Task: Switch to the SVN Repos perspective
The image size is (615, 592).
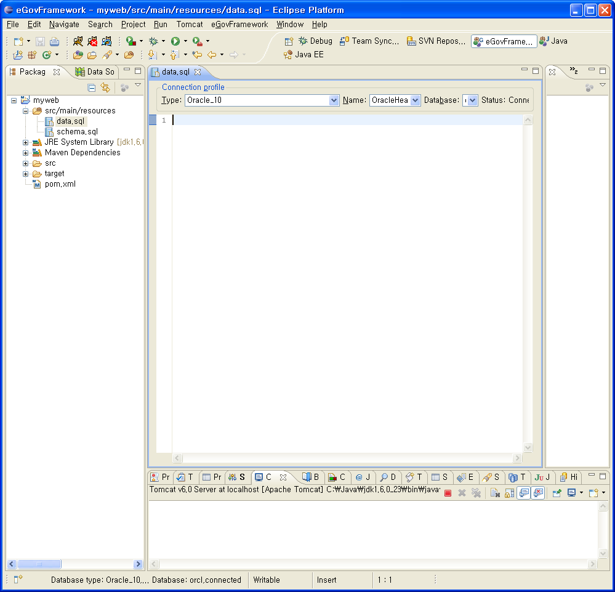Action: 436,41
